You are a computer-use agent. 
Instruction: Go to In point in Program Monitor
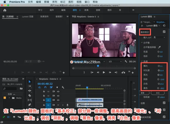pyautogui.click(x=92, y=72)
